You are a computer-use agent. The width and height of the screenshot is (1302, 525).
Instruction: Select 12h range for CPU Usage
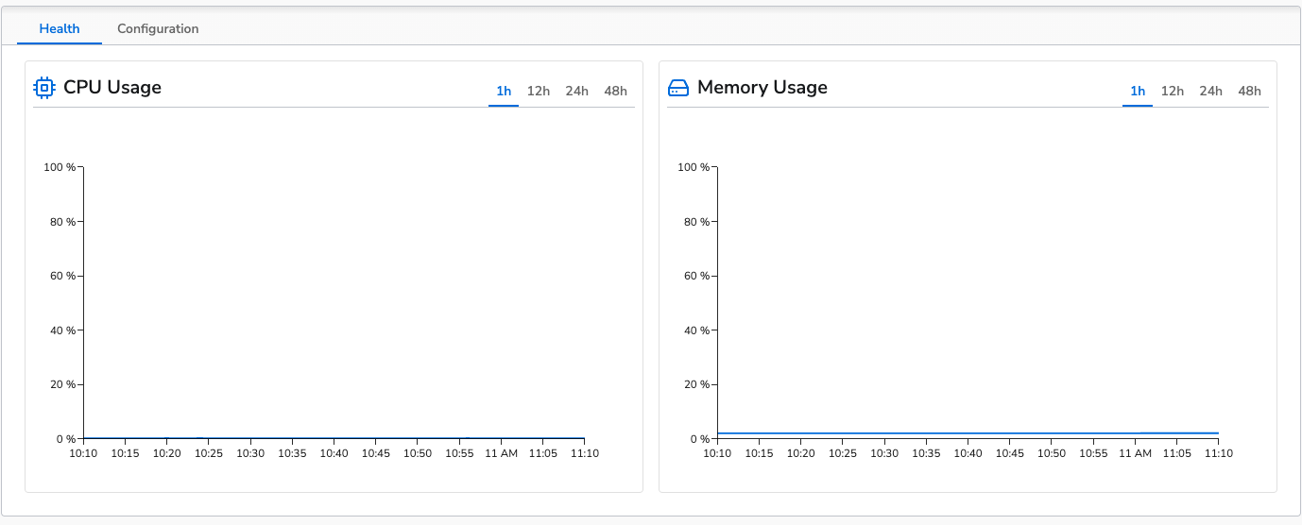click(539, 91)
